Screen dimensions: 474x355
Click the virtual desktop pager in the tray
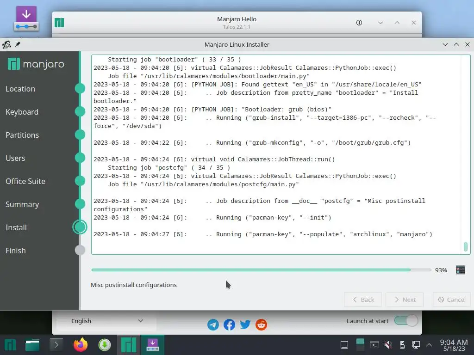(360, 345)
